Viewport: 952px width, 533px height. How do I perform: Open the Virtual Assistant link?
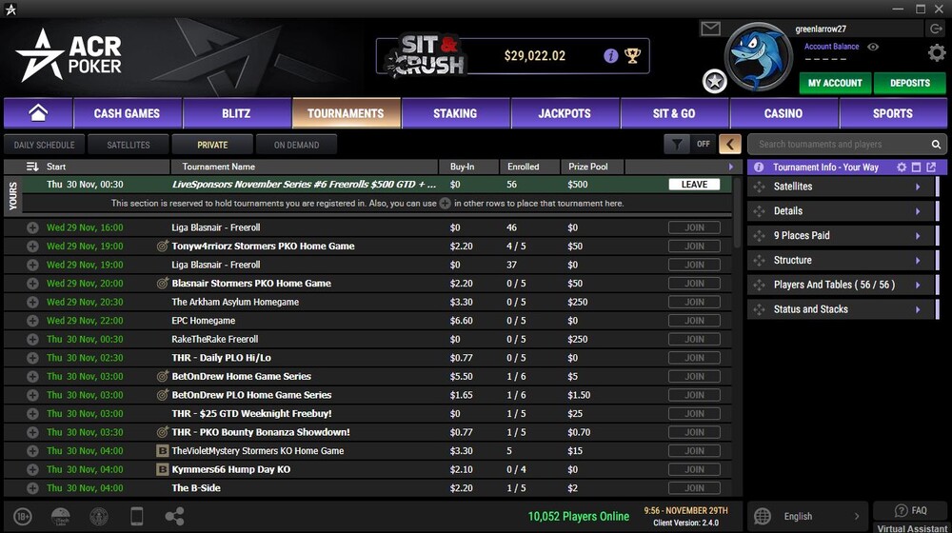pos(911,528)
